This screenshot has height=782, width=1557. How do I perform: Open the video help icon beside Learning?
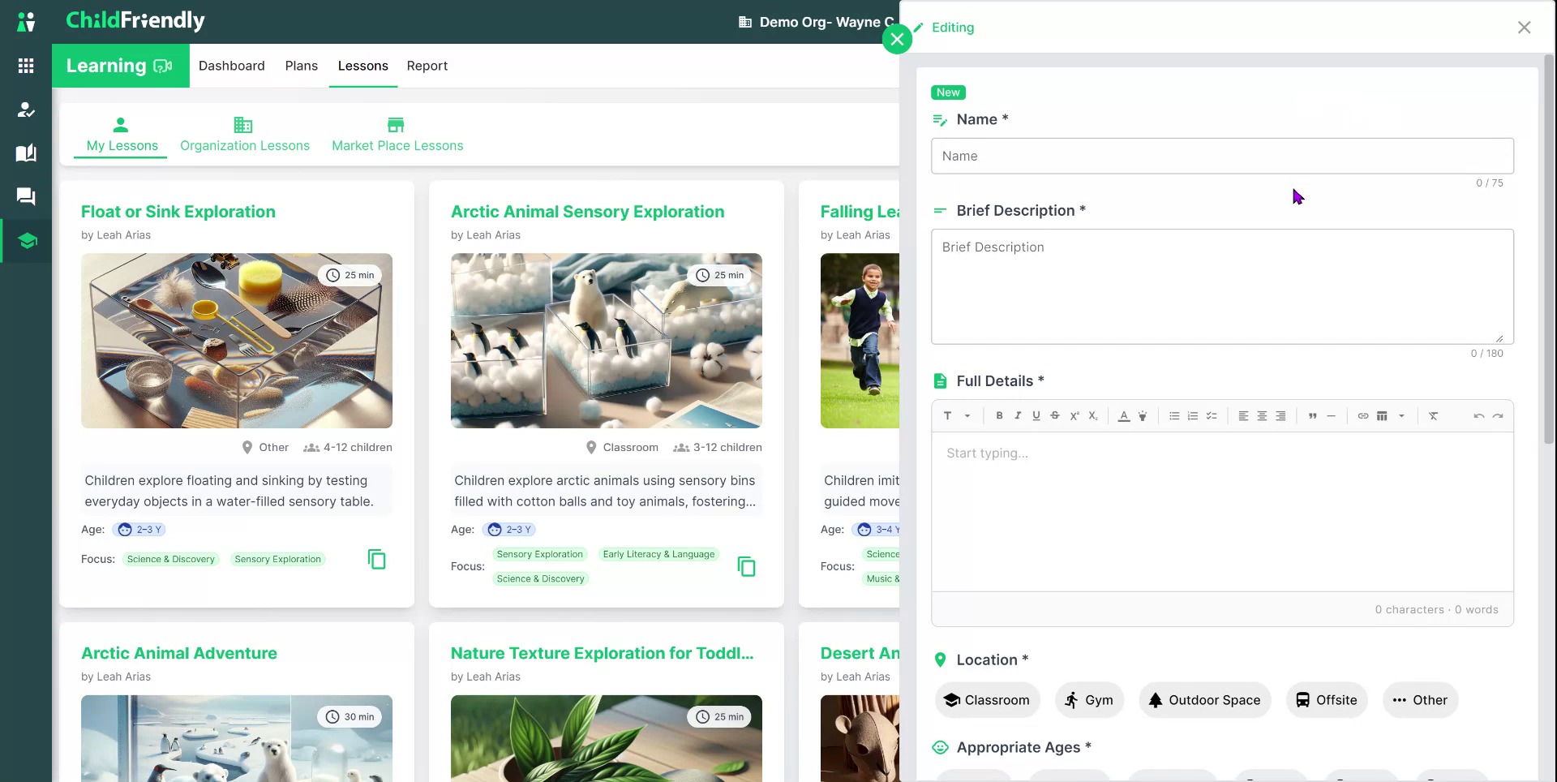tap(163, 66)
